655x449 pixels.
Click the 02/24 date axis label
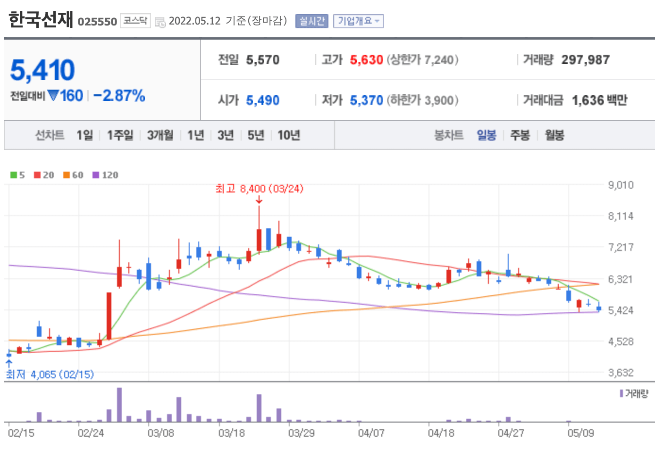tap(91, 433)
